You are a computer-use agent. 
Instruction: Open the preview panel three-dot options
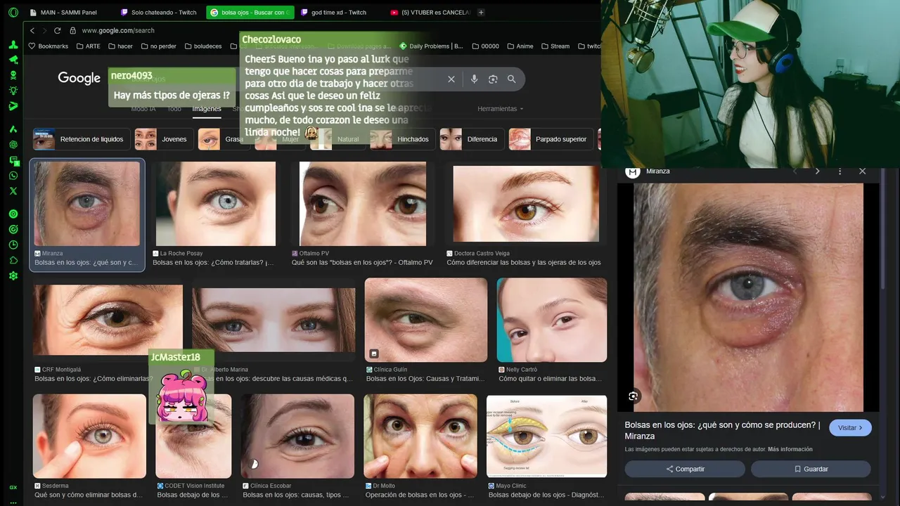(840, 171)
